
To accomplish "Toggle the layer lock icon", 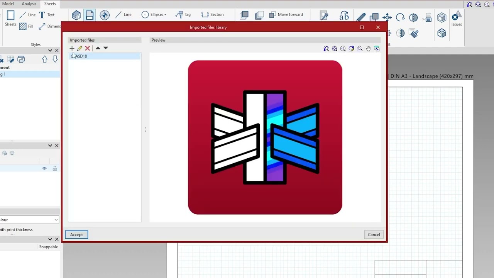I will pyautogui.click(x=55, y=168).
